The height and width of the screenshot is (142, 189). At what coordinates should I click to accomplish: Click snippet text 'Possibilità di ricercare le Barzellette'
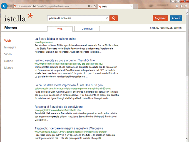click(x=53, y=113)
